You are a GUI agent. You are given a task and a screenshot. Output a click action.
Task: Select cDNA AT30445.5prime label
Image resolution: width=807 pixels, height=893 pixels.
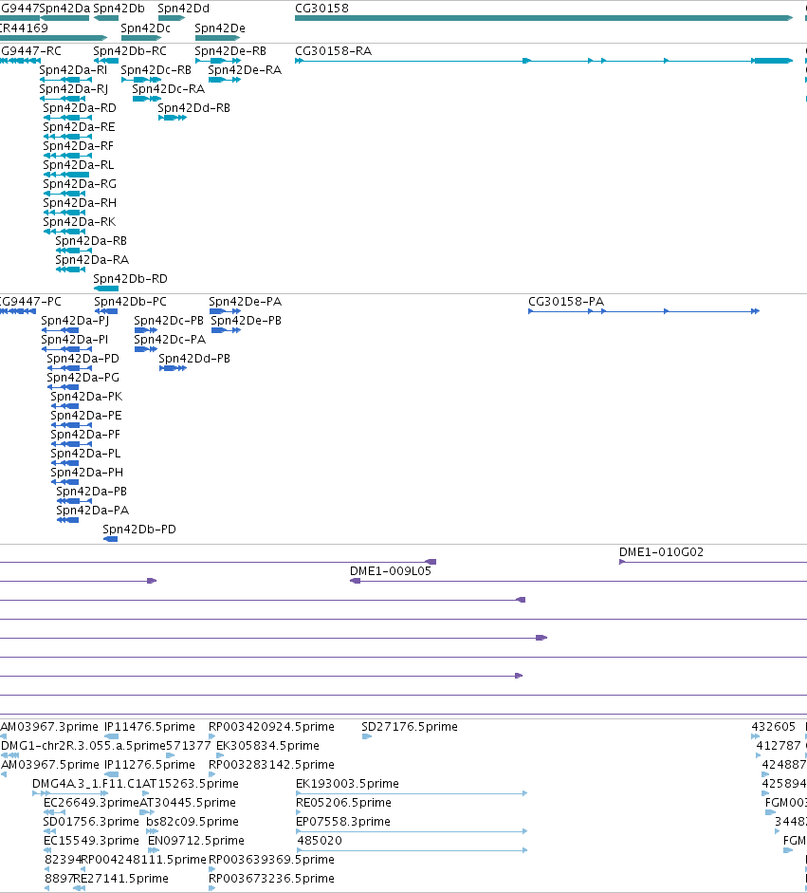(188, 803)
